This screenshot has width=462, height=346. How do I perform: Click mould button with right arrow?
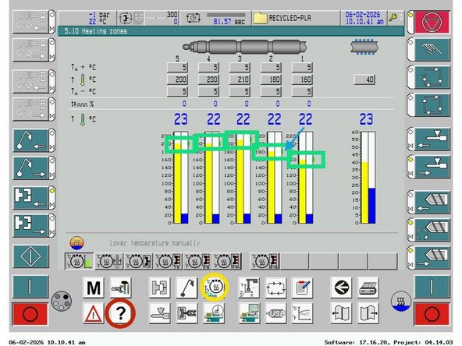(31, 226)
